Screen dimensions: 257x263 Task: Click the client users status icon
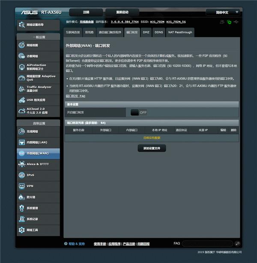pos(222,22)
